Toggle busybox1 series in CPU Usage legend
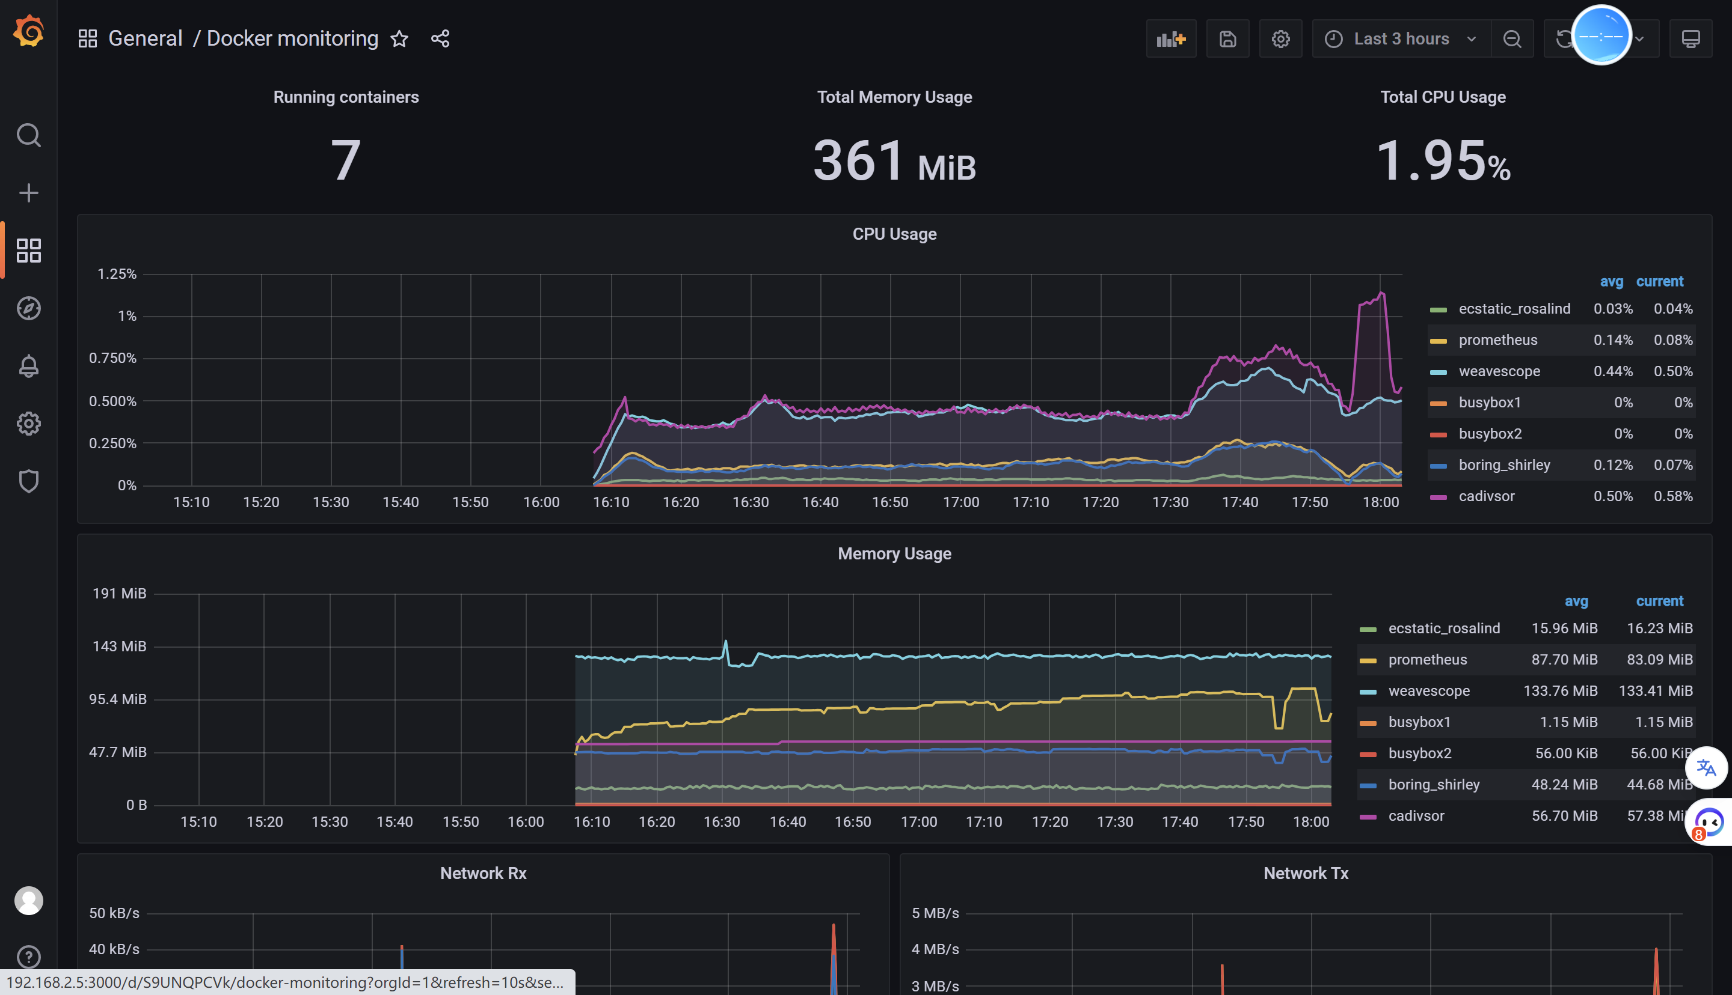This screenshot has width=1732, height=995. tap(1490, 403)
